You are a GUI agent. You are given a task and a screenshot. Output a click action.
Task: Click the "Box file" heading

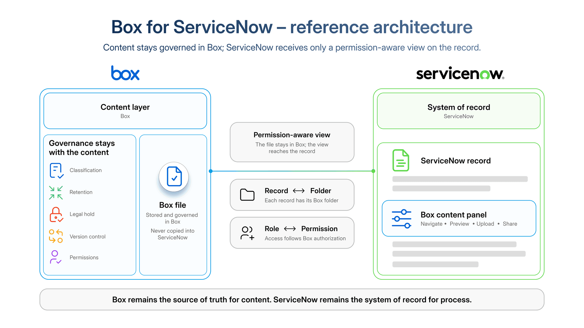coord(173,205)
